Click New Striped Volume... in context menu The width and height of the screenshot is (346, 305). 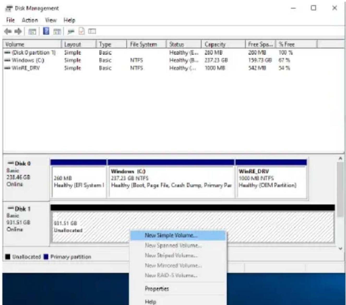178,255
